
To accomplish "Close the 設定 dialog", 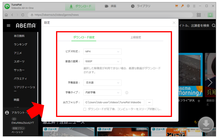I will pyautogui.click(x=174, y=23).
